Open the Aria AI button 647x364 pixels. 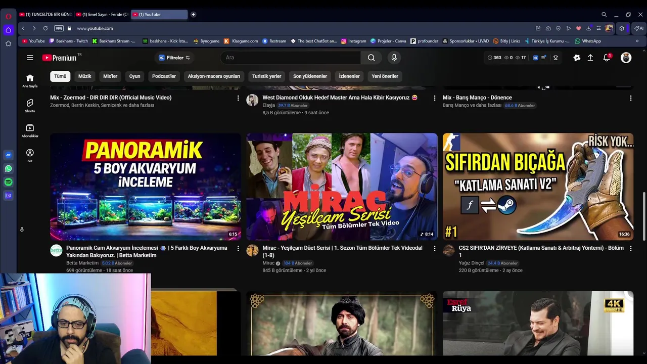[639, 28]
